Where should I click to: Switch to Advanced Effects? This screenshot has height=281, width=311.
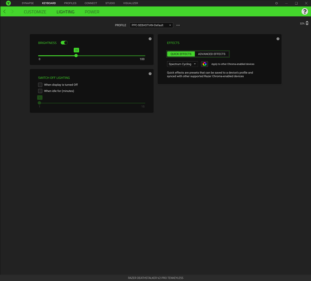click(x=212, y=54)
